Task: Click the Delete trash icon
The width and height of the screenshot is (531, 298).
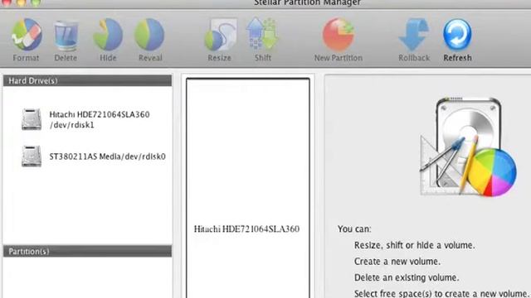Action: (x=66, y=36)
